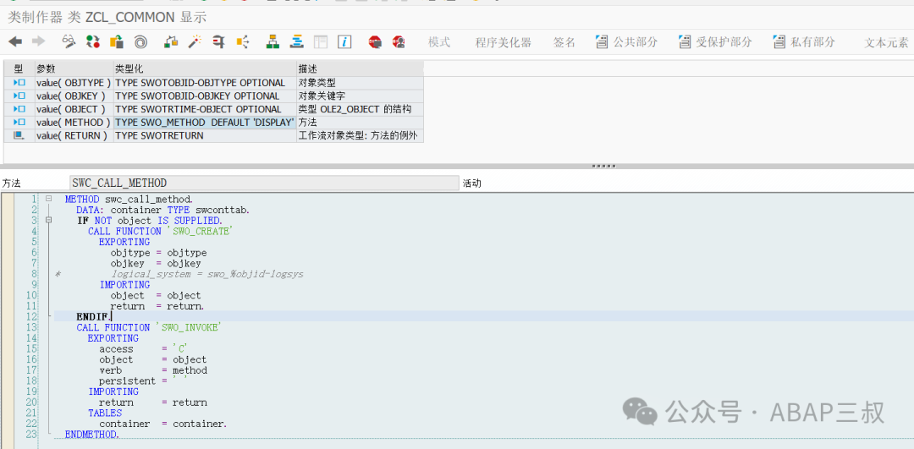Collapse the METHOD block at line 1
The height and width of the screenshot is (449, 914).
(x=49, y=199)
